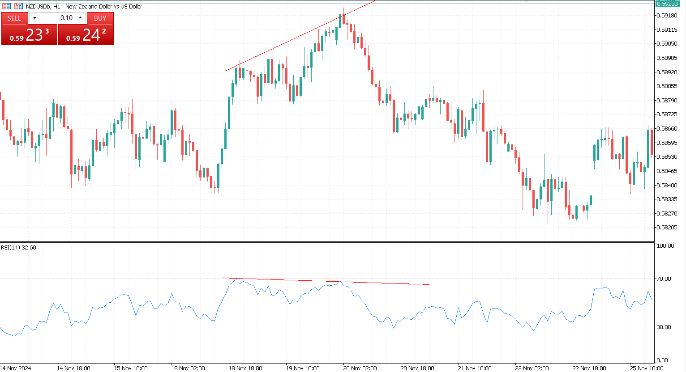Screen dimensions: 686x372
Task: Click the RSI(14) 32.60 indicator label
Action: 18,247
